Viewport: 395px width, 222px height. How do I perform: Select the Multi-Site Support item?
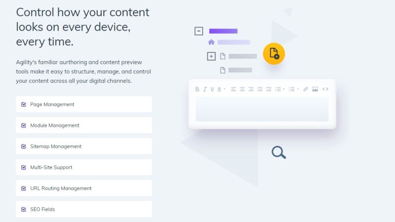click(84, 167)
